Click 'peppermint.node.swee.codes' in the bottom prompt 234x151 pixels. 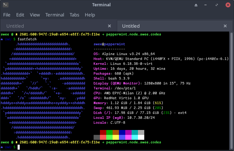tap(134, 142)
